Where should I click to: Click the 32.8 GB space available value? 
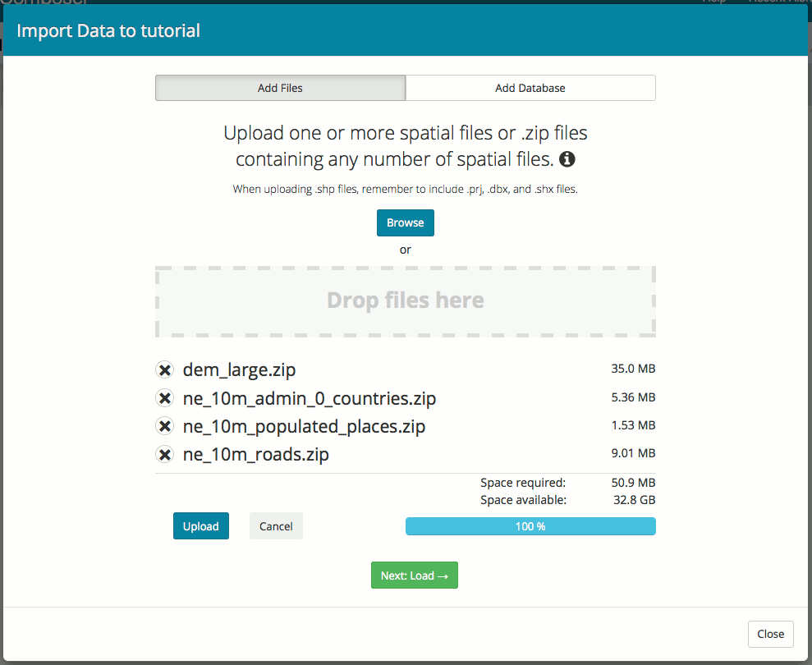pyautogui.click(x=637, y=500)
